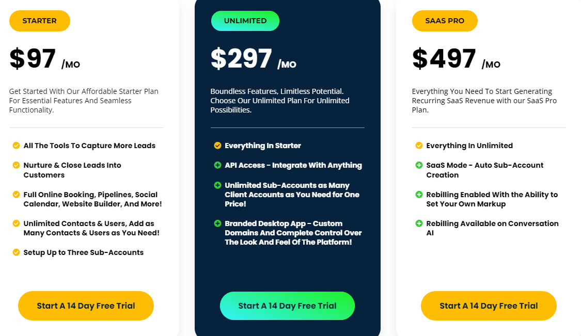Screen dimensions: 581x336
Task: Click the green UNLIMITED plan badge
Action: click(x=245, y=21)
